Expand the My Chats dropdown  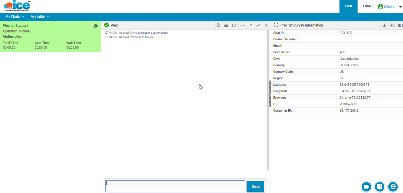14,17
